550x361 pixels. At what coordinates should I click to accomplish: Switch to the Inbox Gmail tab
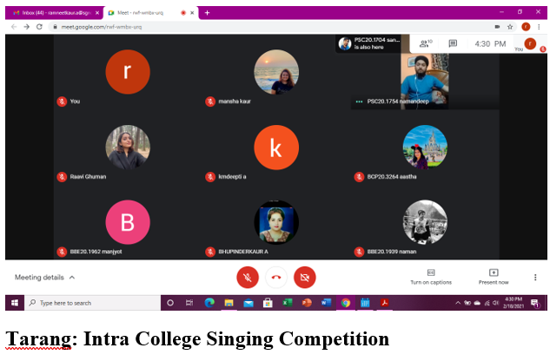[x=55, y=13]
